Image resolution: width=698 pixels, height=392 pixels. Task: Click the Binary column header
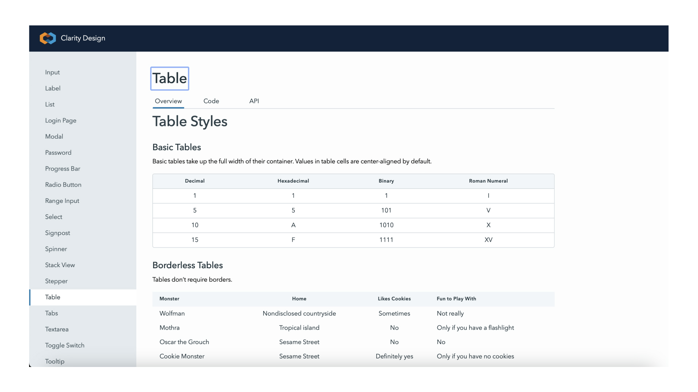pos(386,181)
